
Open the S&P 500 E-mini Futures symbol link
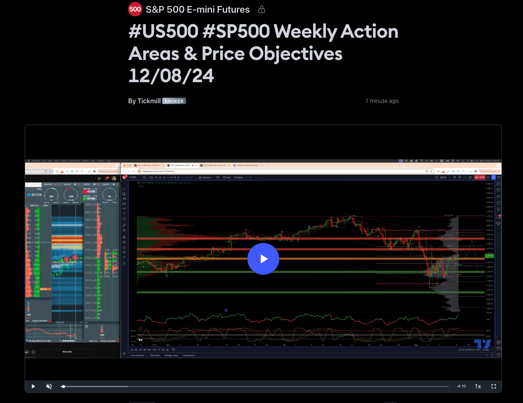[x=198, y=10]
